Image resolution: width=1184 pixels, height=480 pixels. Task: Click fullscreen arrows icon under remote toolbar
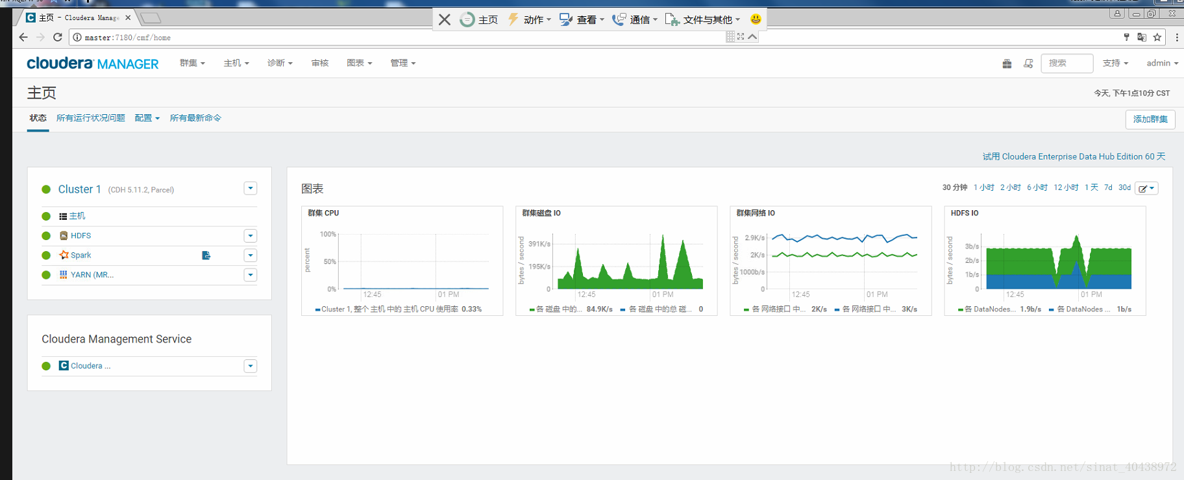click(741, 37)
